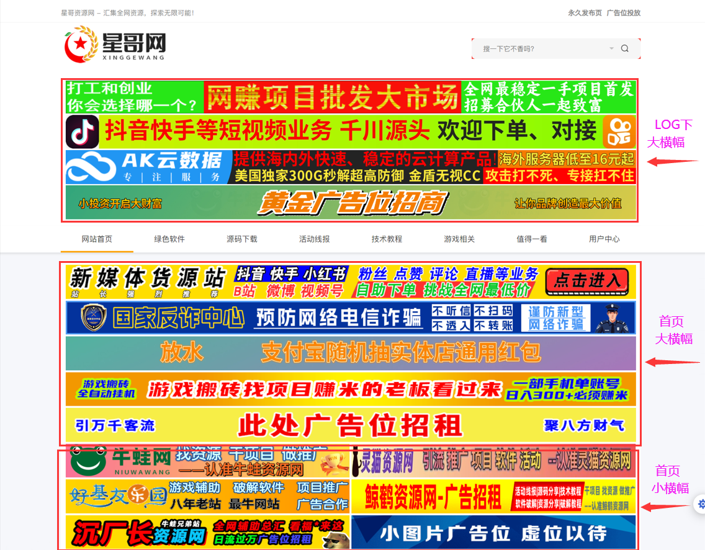The width and height of the screenshot is (705, 550).
Task: Click the 此处广告位招租 banner
Action: click(x=351, y=425)
